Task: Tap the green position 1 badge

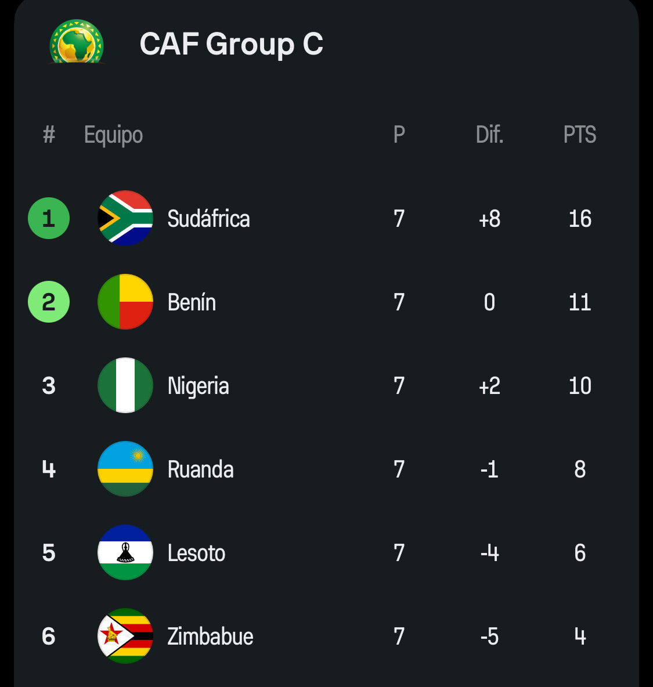Action: (49, 218)
